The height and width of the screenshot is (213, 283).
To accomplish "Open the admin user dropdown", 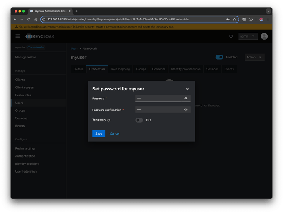I will point(248,36).
